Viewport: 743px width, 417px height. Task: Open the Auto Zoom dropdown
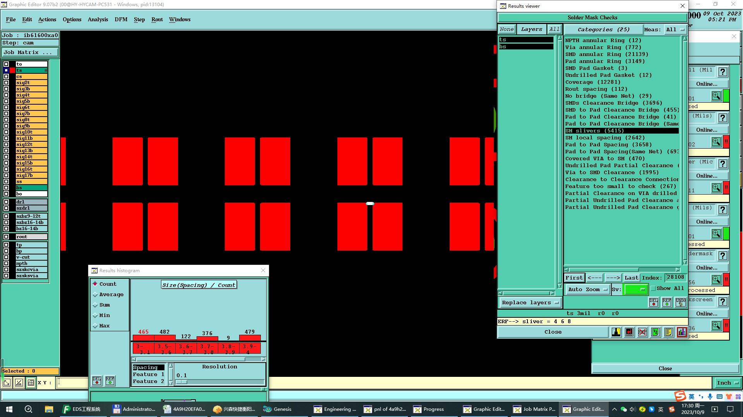click(587, 289)
